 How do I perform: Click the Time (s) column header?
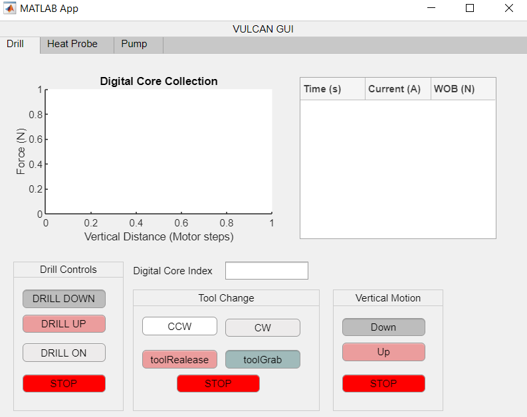pyautogui.click(x=332, y=89)
